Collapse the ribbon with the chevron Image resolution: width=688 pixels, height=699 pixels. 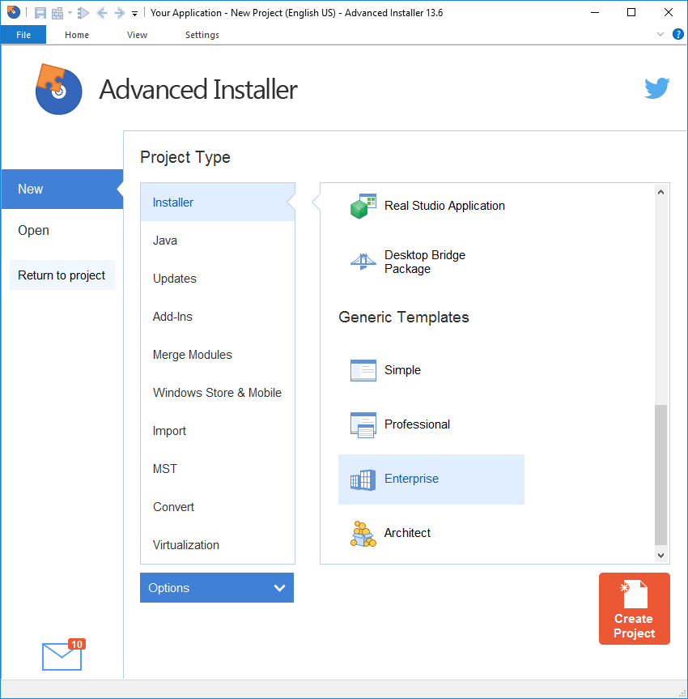pyautogui.click(x=660, y=34)
